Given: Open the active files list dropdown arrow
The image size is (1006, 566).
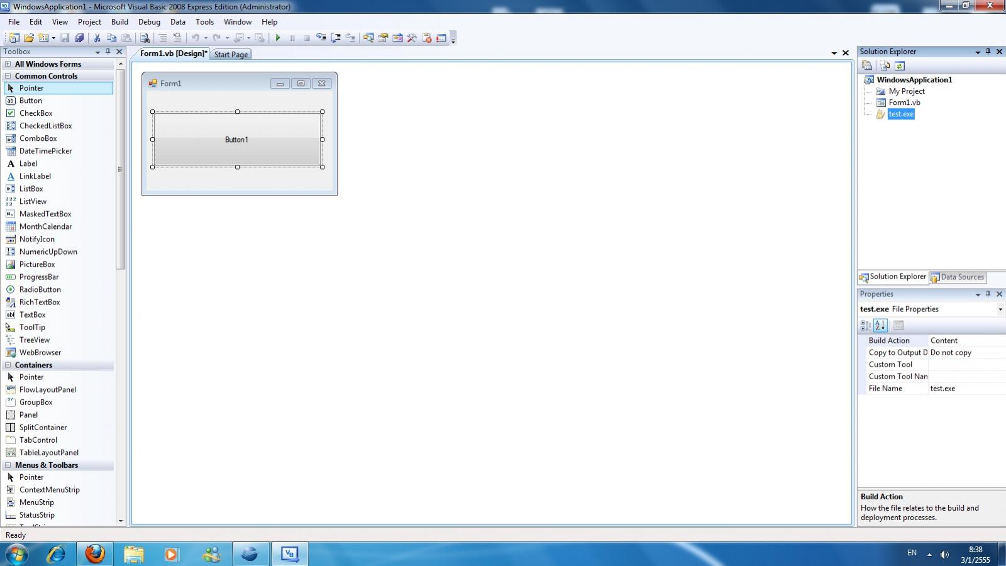Looking at the screenshot, I should click(x=834, y=53).
